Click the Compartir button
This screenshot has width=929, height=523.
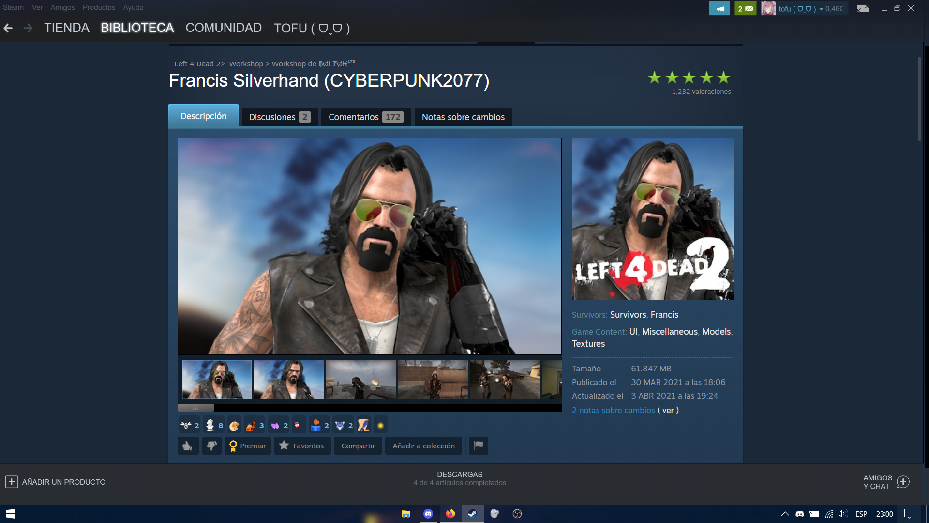pos(358,446)
